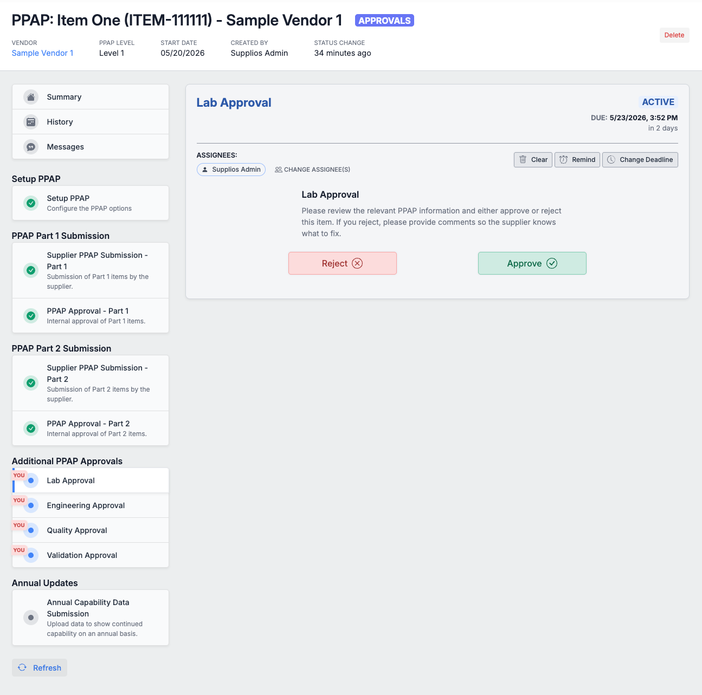Send a reminder with Remind
The width and height of the screenshot is (702, 695).
(x=577, y=160)
